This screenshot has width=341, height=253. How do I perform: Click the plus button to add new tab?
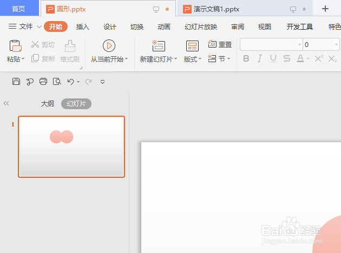pos(325,9)
